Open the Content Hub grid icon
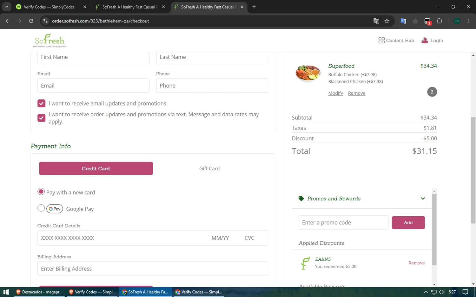 point(381,41)
